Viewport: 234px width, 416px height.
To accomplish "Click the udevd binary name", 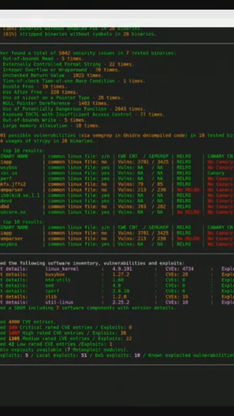I will pyautogui.click(x=6, y=201).
